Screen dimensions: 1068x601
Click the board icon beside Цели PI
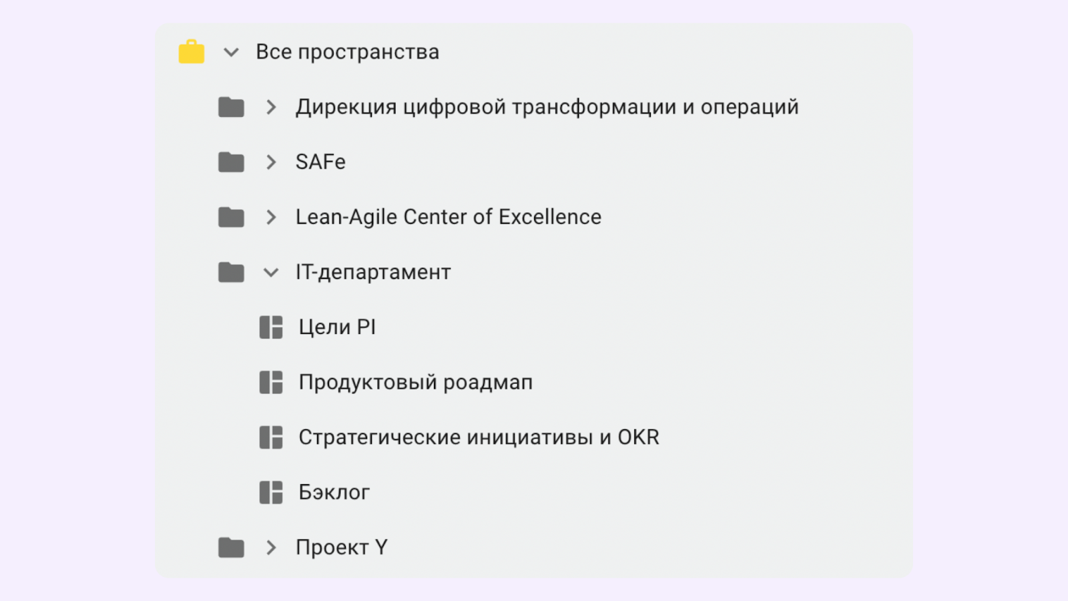[x=270, y=327]
